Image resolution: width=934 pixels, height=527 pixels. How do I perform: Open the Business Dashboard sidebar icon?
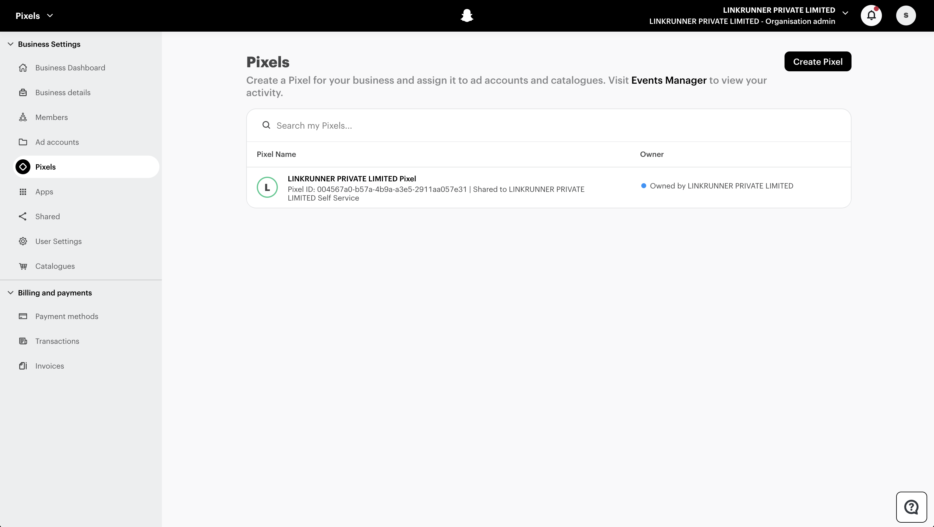pos(23,67)
